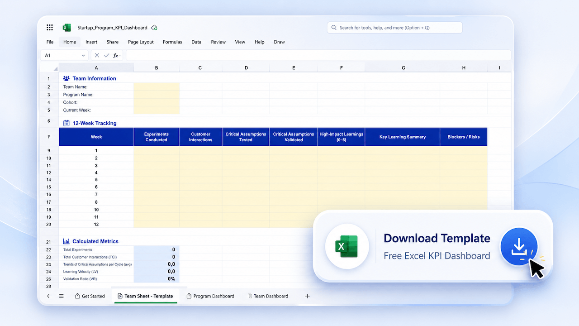Click the cloud saved status icon
Image resolution: width=579 pixels, height=326 pixels.
point(154,28)
